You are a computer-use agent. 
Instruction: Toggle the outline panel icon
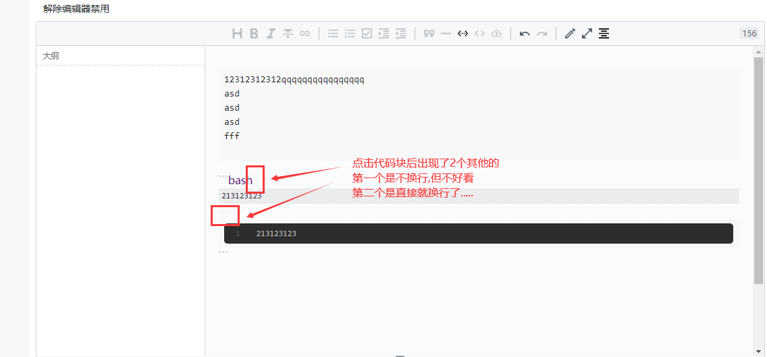coord(604,33)
